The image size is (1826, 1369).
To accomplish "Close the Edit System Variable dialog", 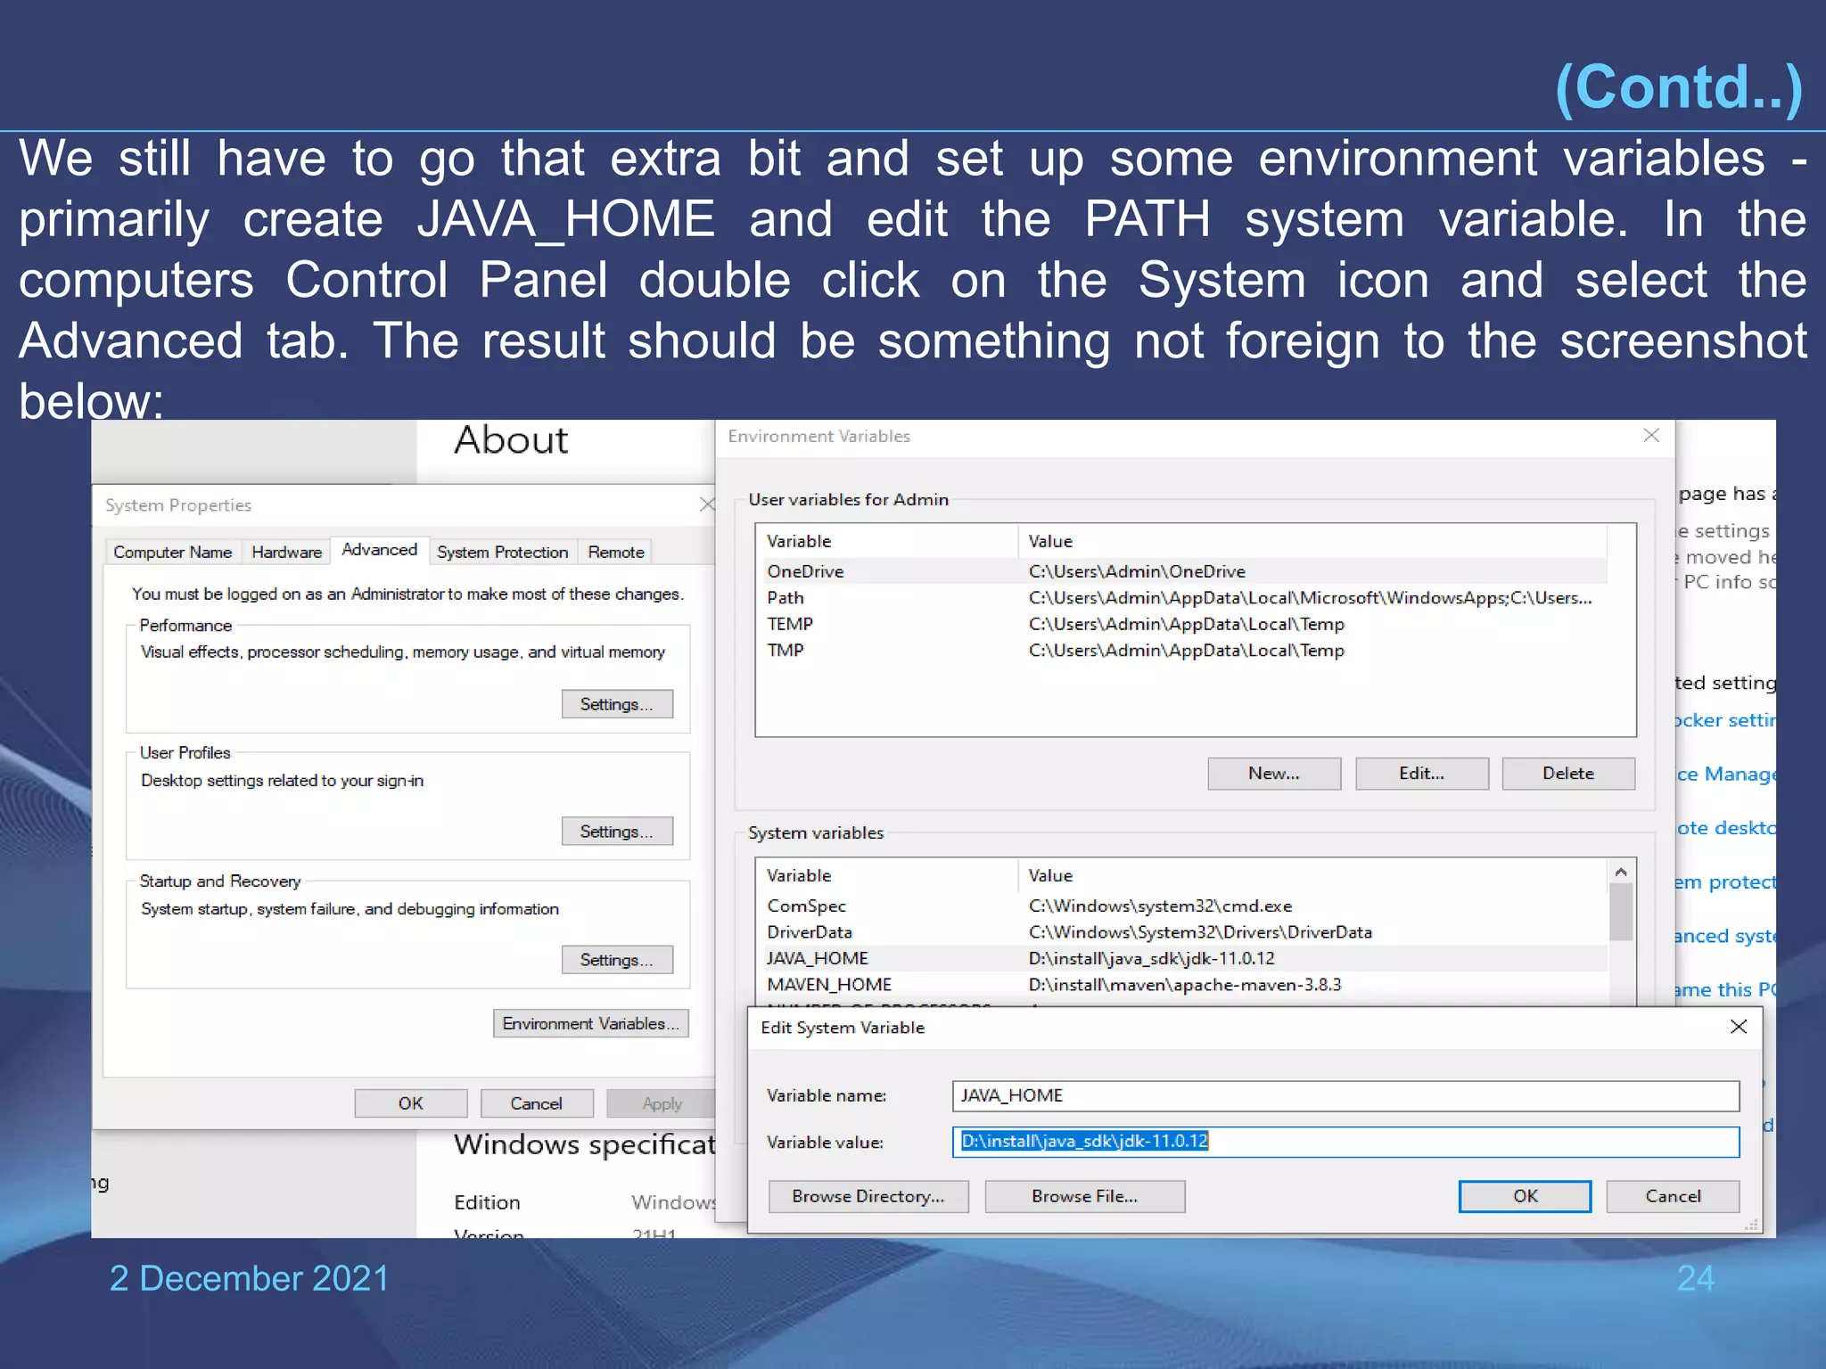I will (x=1738, y=1027).
